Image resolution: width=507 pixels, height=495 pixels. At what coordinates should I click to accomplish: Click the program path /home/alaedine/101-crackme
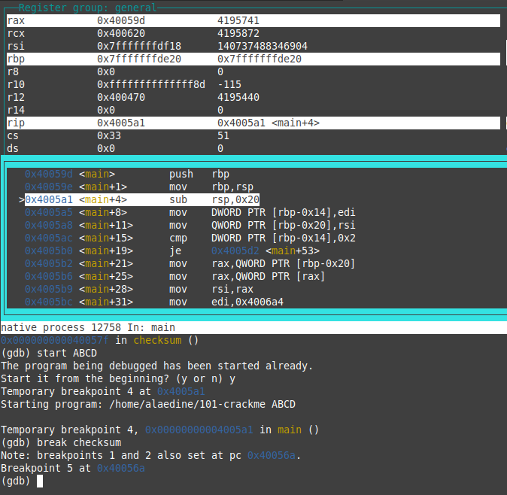188,404
